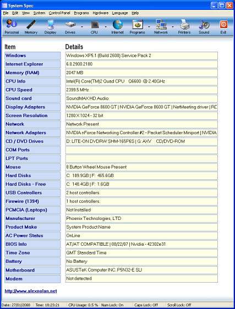Open the View menu

26,13
